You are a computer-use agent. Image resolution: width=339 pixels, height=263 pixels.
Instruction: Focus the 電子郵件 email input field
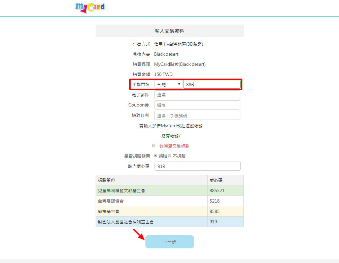click(197, 95)
